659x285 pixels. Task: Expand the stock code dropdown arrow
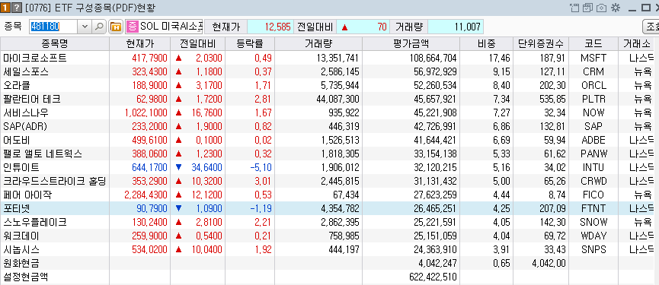tap(85, 27)
